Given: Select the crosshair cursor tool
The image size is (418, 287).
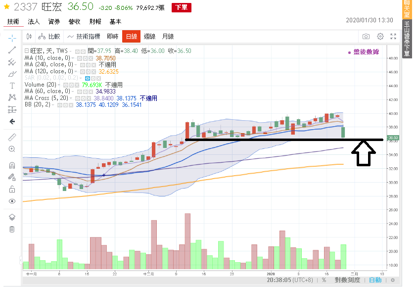Looking at the screenshot, I should point(12,38).
